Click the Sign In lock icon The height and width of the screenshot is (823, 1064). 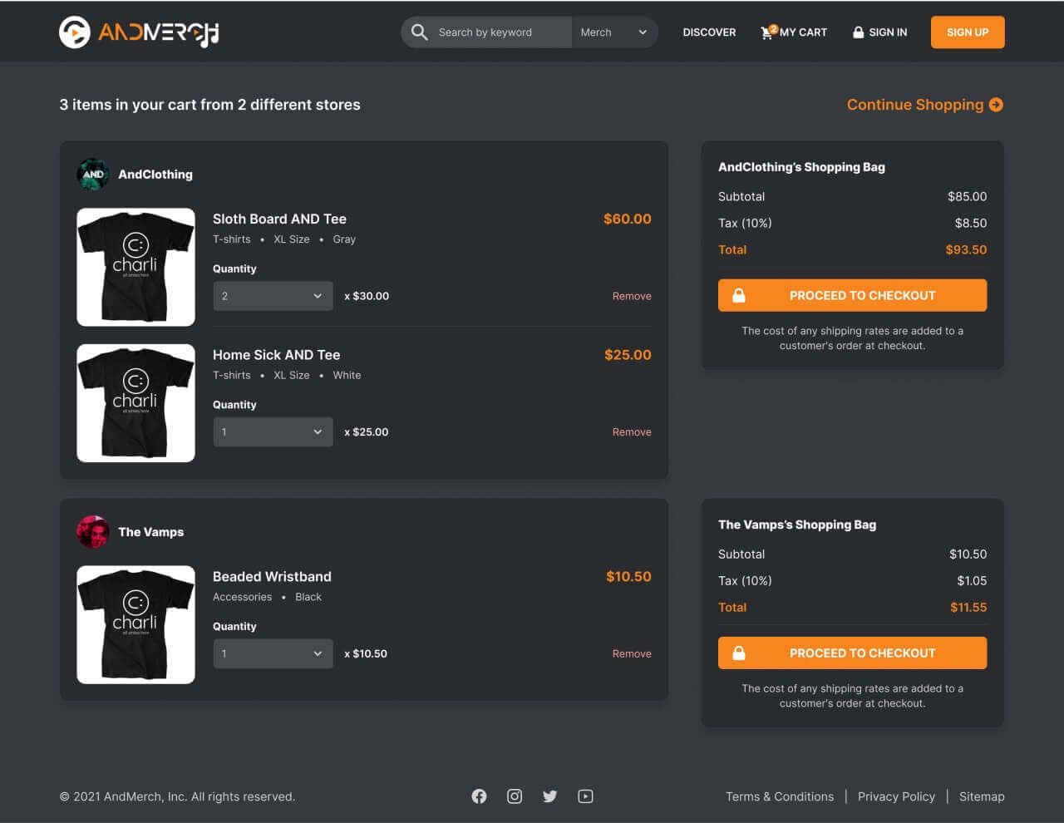[859, 32]
